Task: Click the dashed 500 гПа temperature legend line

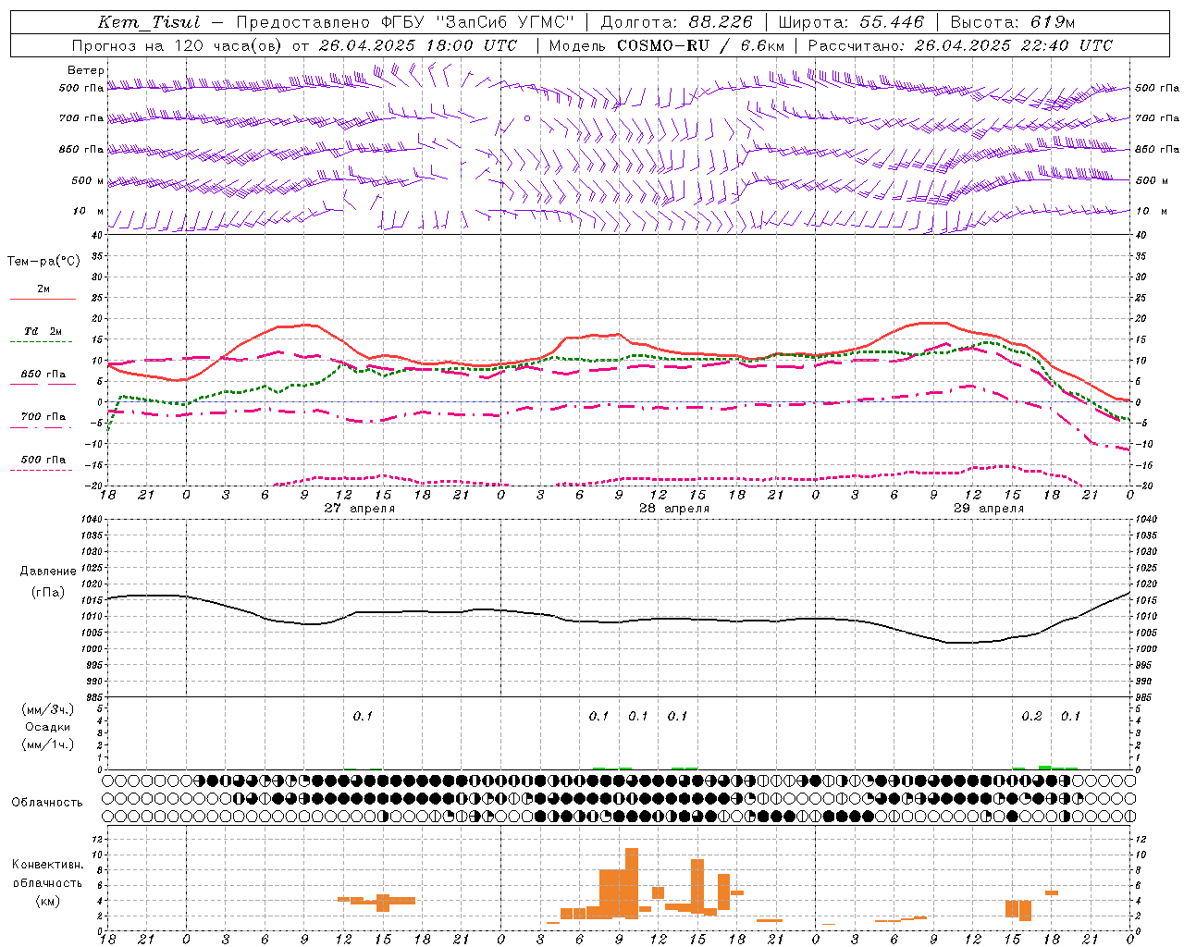Action: 43,470
